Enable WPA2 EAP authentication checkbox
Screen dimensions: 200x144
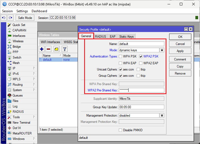click(x=141, y=63)
